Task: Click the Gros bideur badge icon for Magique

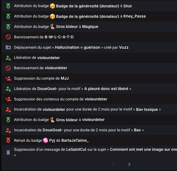Action: click(52, 27)
